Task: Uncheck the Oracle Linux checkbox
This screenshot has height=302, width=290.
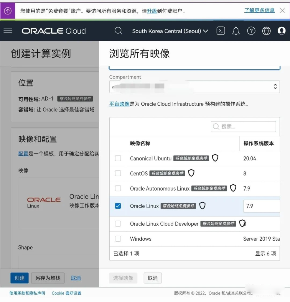Action: 118,206
